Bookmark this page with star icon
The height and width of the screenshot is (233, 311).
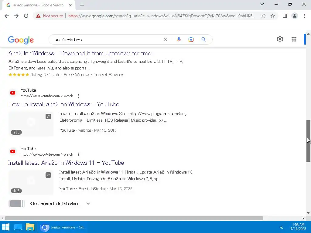click(x=273, y=16)
